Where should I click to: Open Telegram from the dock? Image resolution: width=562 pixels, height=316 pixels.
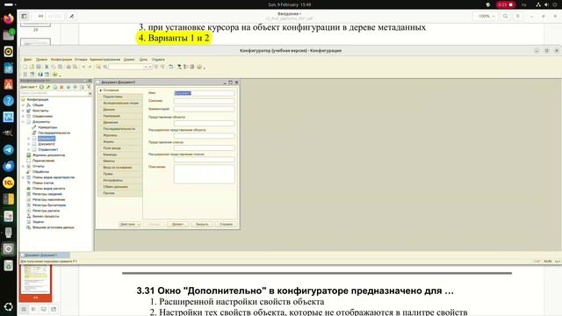point(8,150)
